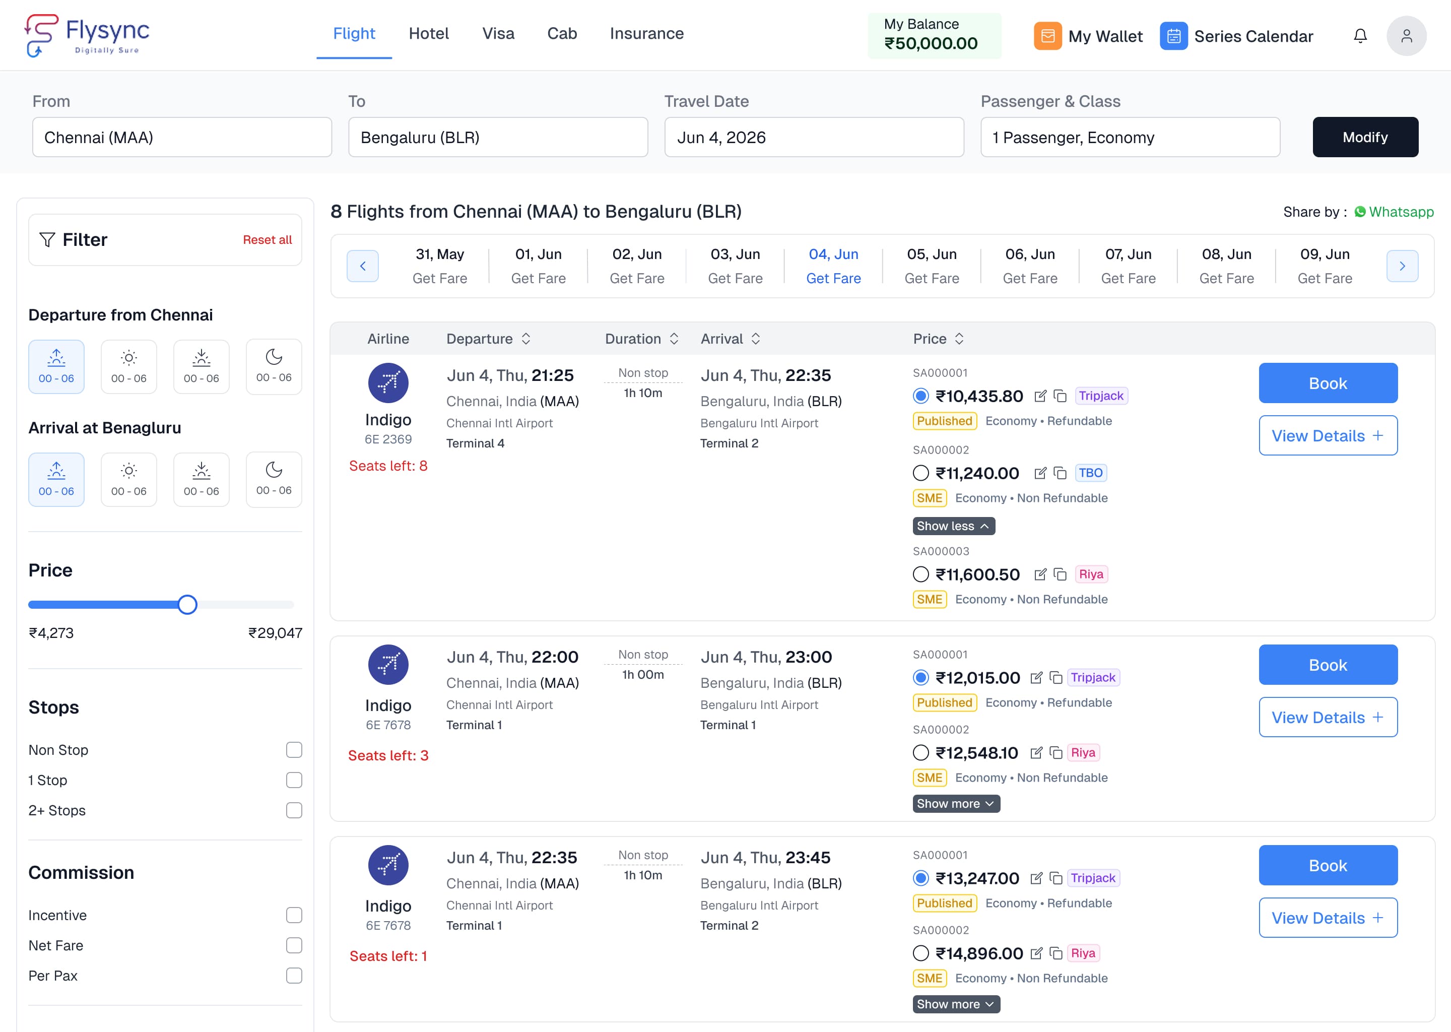Screen dimensions: 1451x1032
Task: Copy the ₹12,548.10 Riya fare
Action: point(1056,753)
